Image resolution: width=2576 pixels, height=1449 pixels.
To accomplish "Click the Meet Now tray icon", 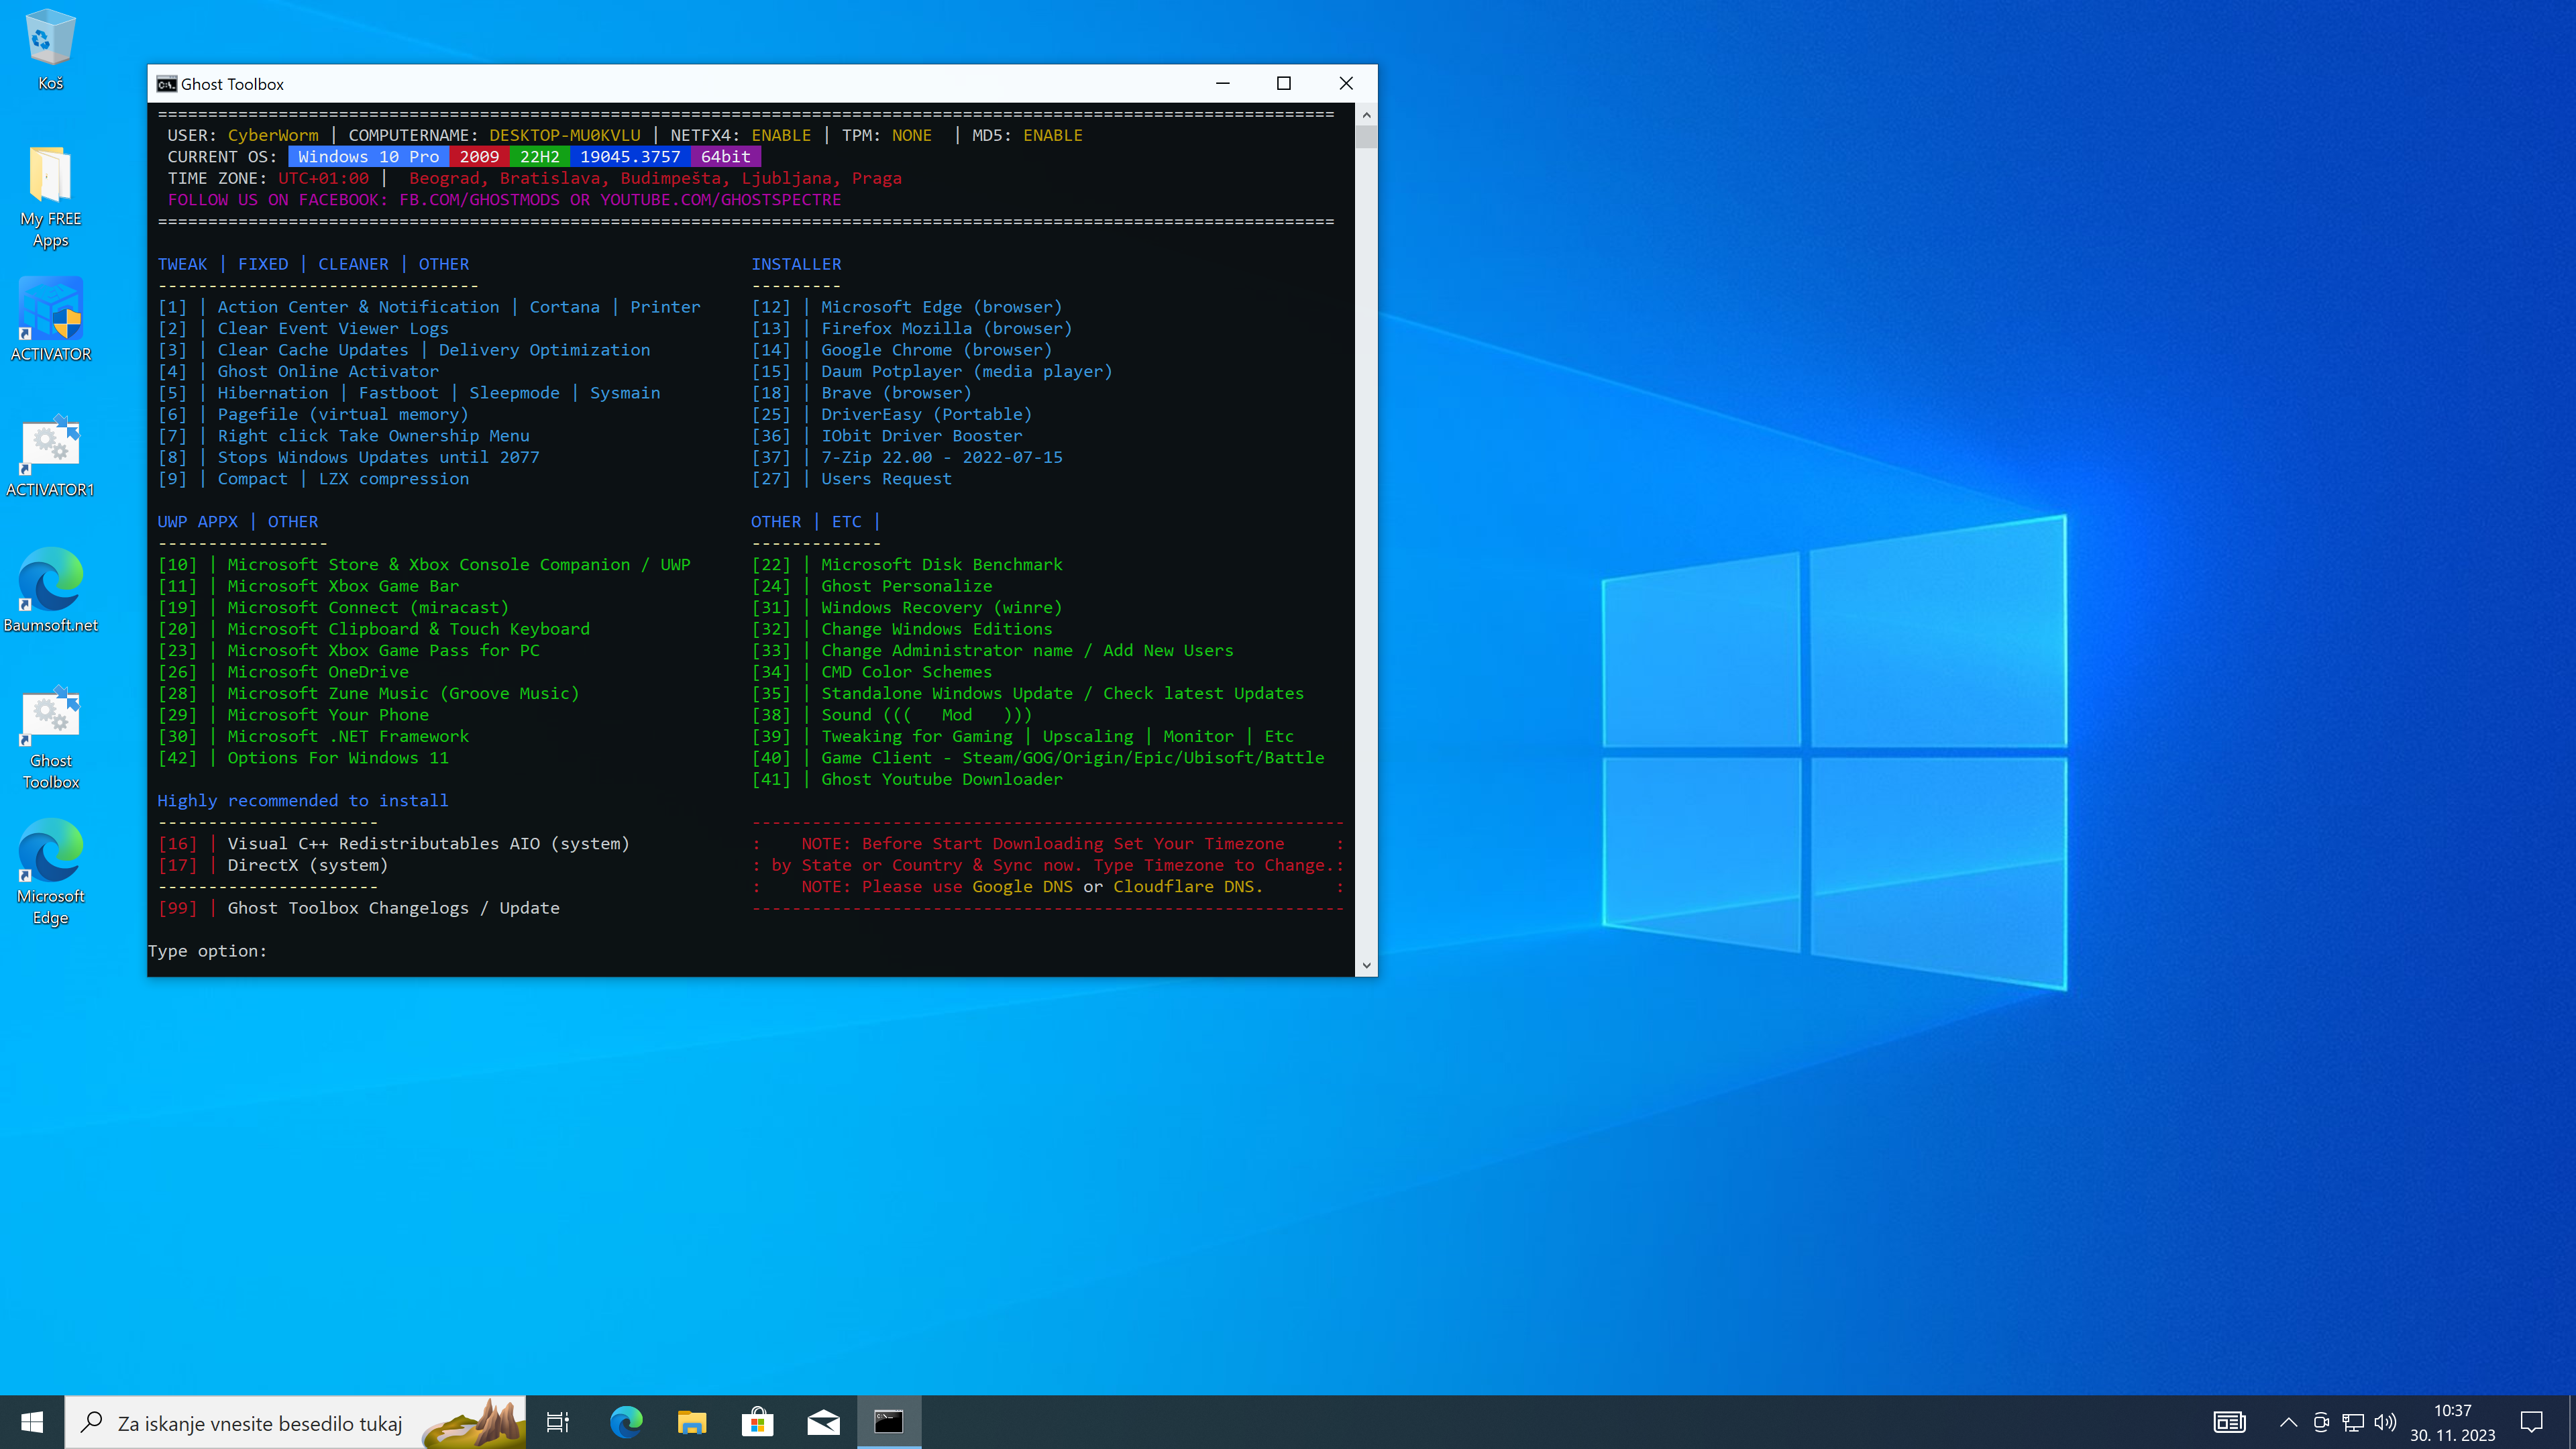I will coord(2321,1422).
